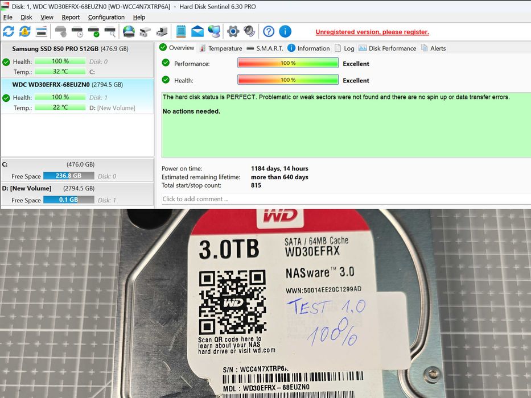Screen dimensions: 531x398
Task: Click the '1184 days, 14 hours' power on value
Action: 279,168
